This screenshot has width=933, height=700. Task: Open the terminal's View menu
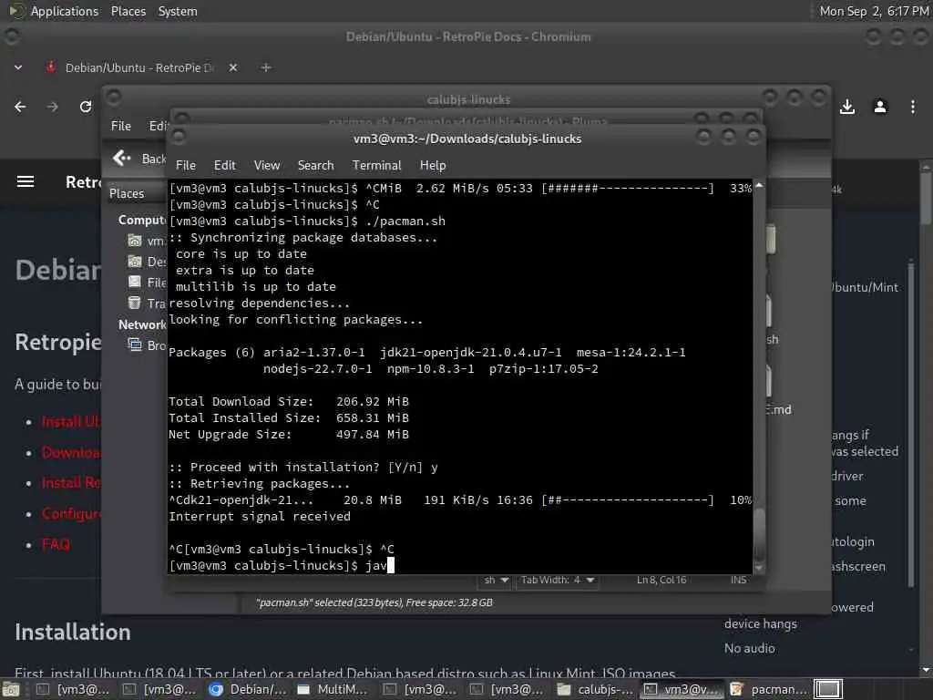(x=267, y=166)
